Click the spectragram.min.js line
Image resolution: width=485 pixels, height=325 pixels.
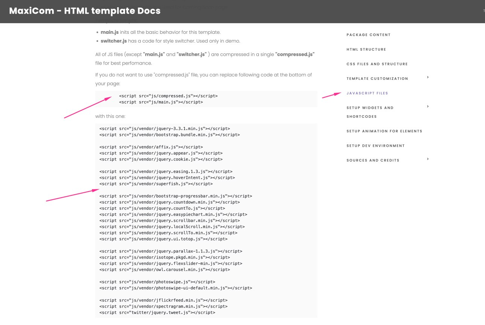tap(163, 306)
